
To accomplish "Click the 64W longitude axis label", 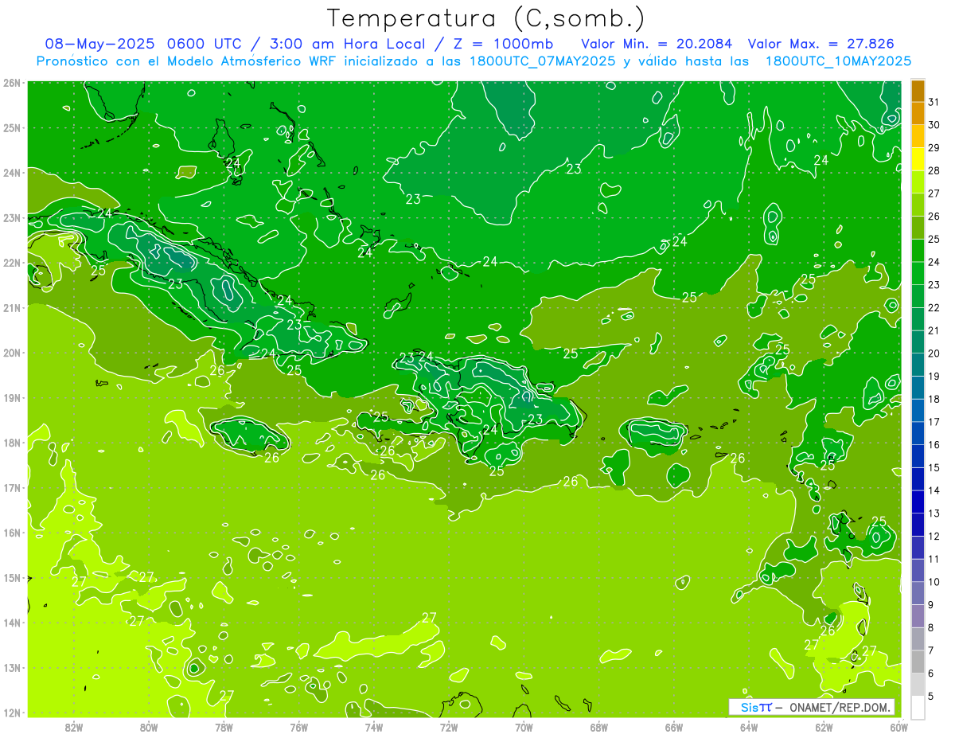I will coord(749,727).
